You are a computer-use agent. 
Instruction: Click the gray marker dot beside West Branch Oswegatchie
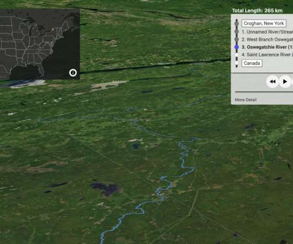tap(237, 39)
